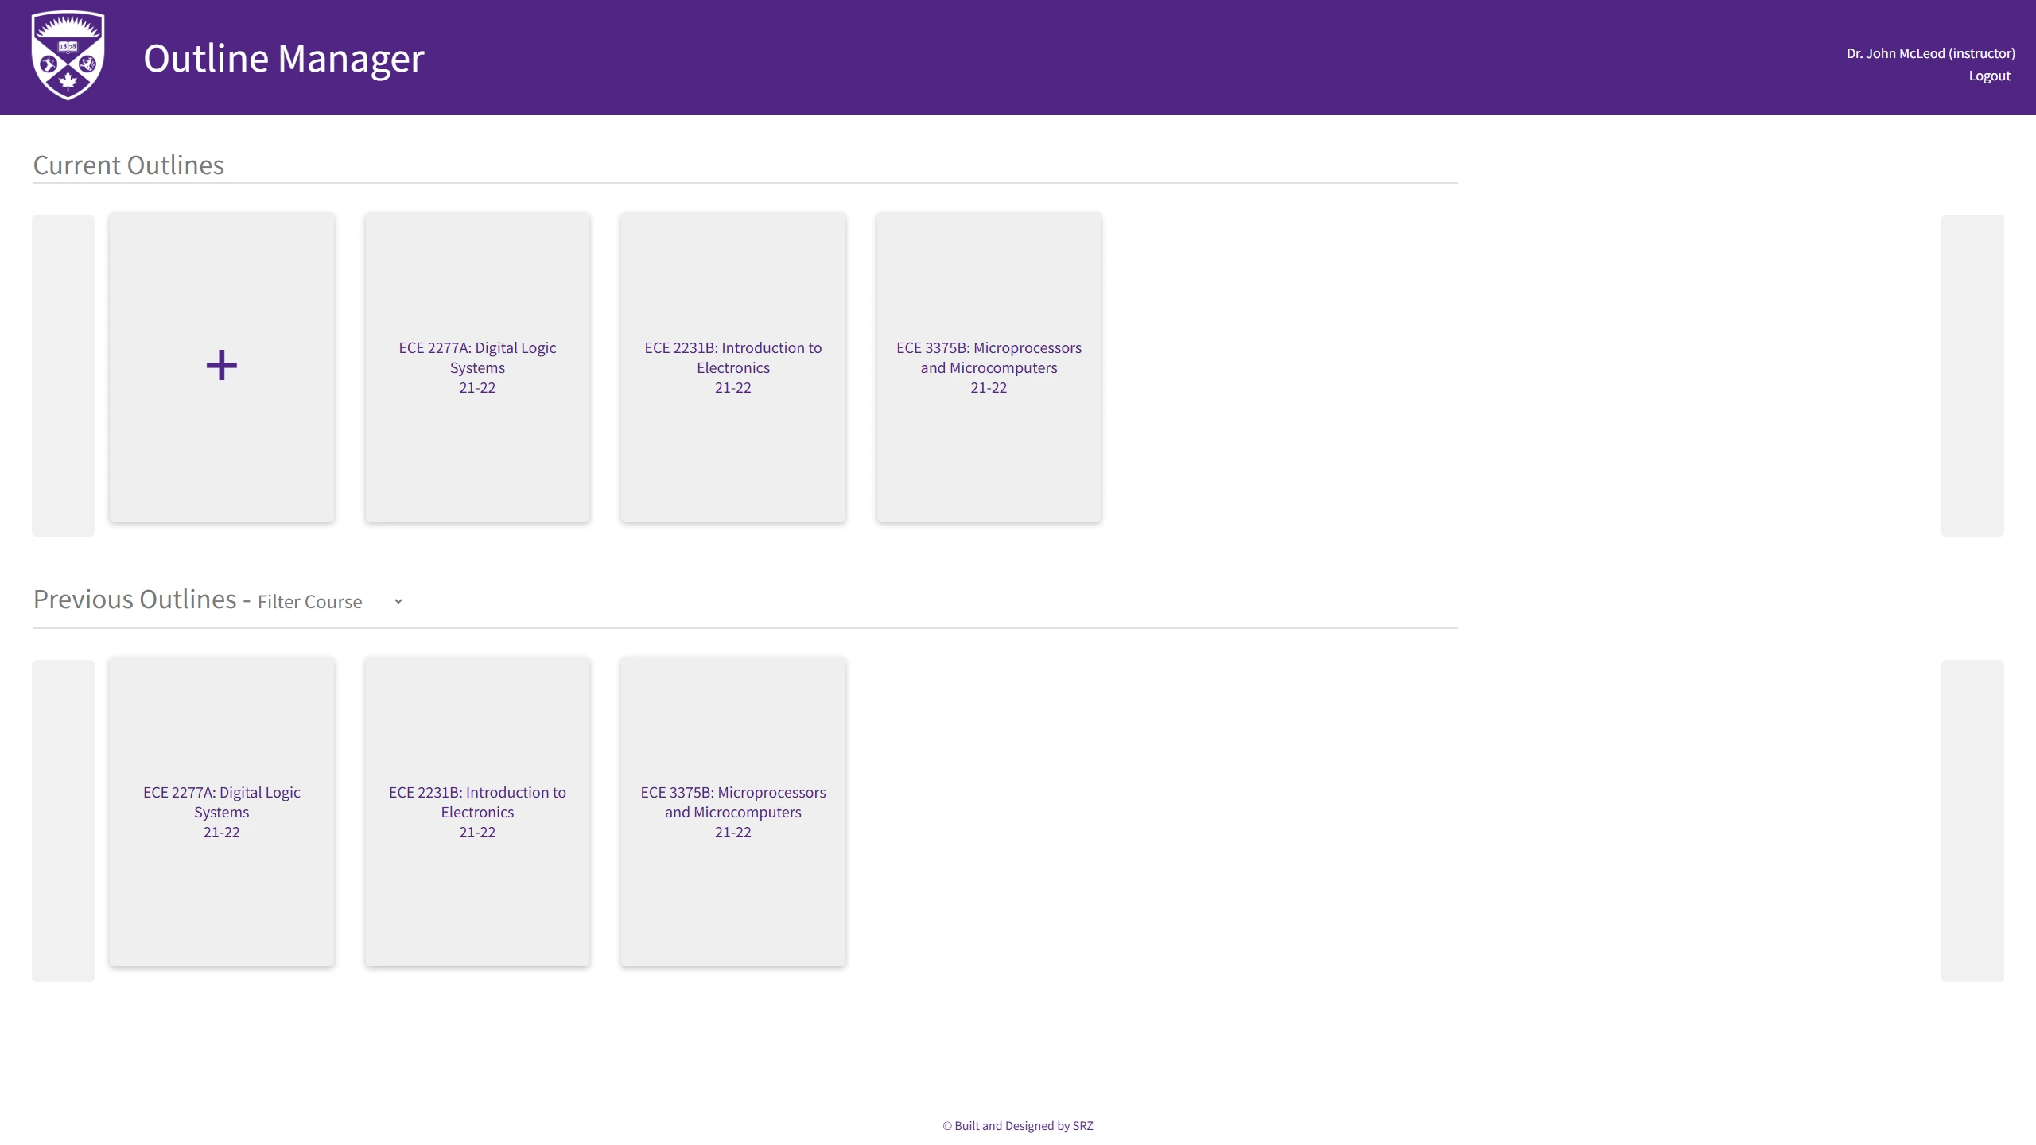Click the Current Outlines heading
This screenshot has width=2036, height=1145.
tap(128, 165)
